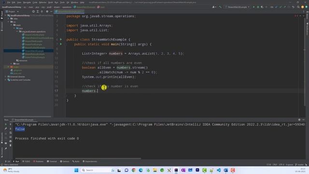Open Project panel settings gear
The height and width of the screenshot is (174, 309).
[x=47, y=12]
